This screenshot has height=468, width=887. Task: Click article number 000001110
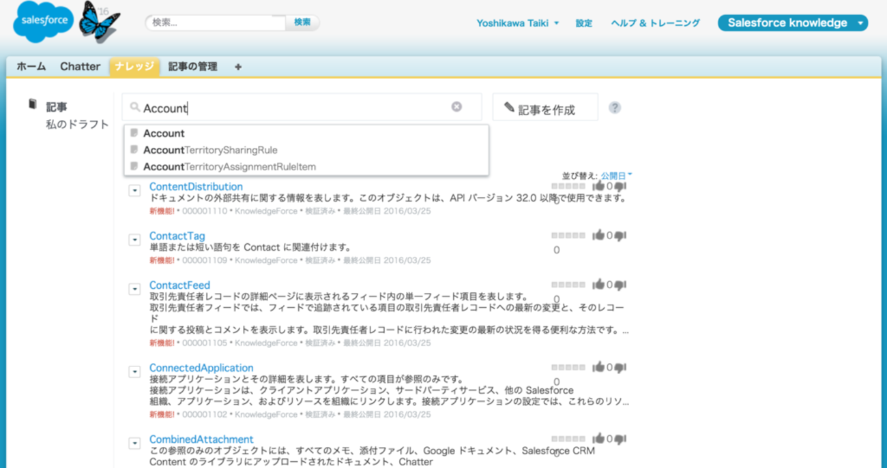coord(205,211)
